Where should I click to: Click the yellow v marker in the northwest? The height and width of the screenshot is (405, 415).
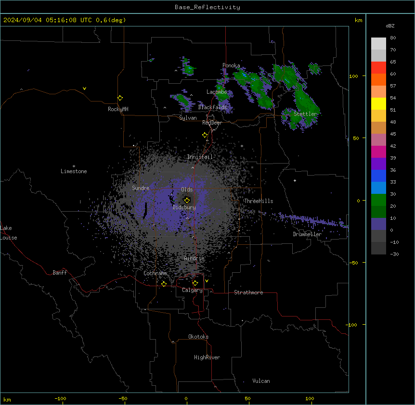tap(84, 89)
